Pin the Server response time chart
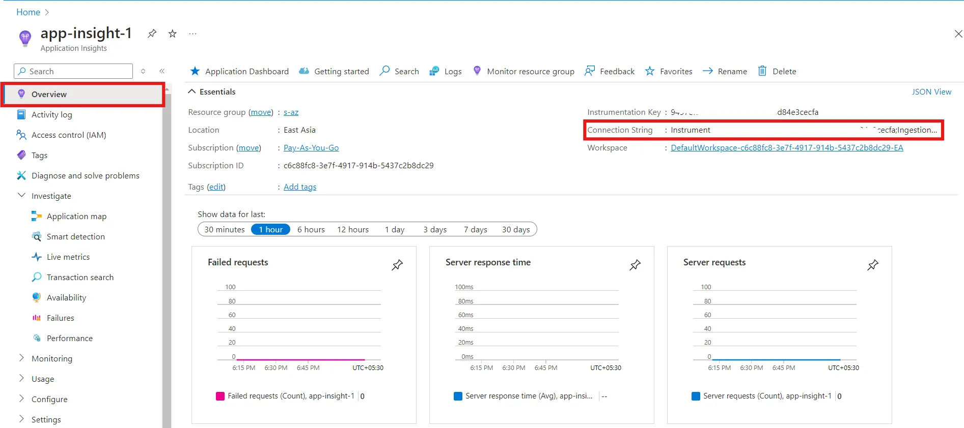 coord(635,265)
